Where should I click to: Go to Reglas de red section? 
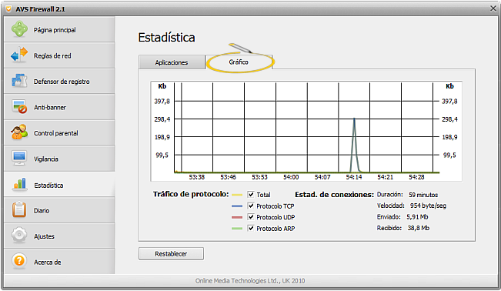59,55
